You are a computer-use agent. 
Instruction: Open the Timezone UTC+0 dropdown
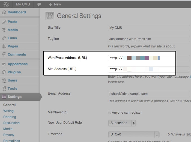[134, 134]
